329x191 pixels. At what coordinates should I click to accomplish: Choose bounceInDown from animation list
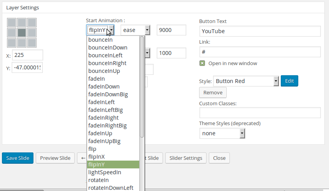(108, 48)
